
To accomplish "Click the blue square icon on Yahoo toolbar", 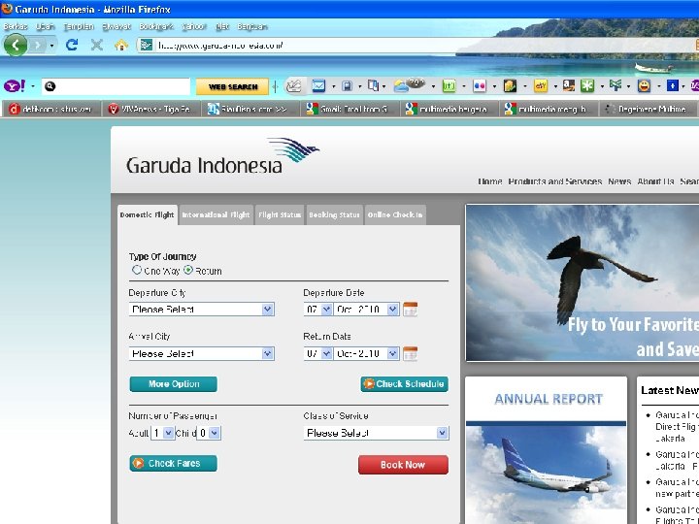I will (x=672, y=85).
